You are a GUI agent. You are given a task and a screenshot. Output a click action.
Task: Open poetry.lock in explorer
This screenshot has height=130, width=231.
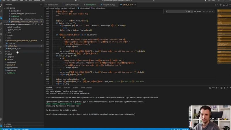click(24, 65)
